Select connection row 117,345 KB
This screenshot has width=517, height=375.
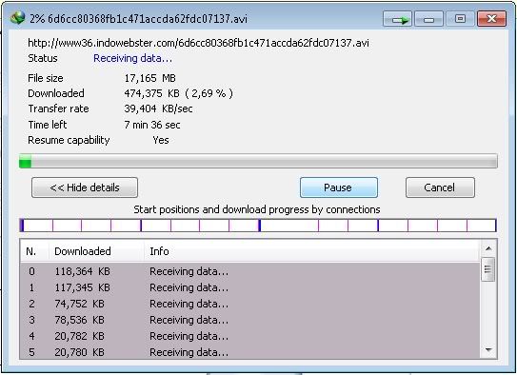click(249, 287)
